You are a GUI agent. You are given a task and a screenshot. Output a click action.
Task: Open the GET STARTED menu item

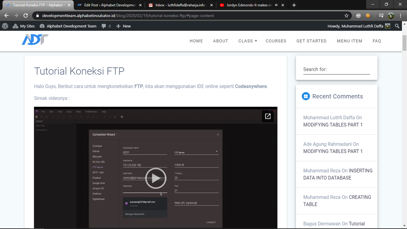click(312, 41)
